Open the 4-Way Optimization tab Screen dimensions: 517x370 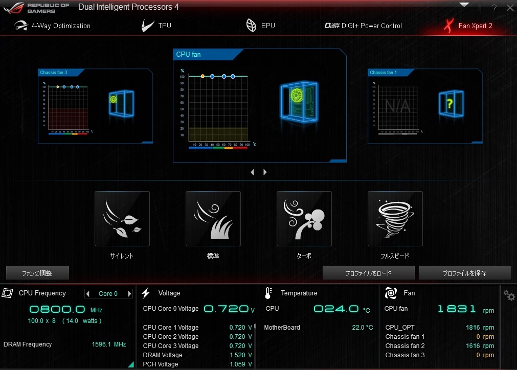(52, 26)
